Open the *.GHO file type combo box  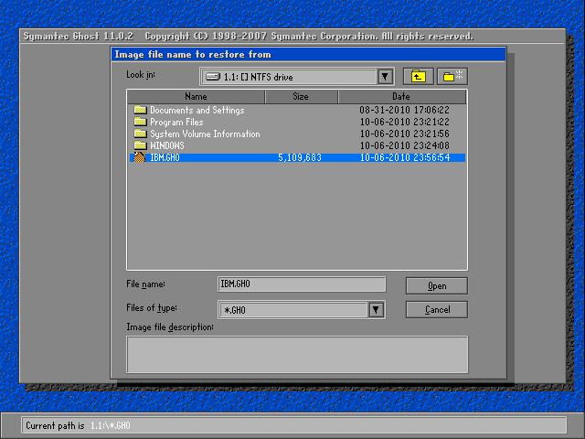(302, 309)
